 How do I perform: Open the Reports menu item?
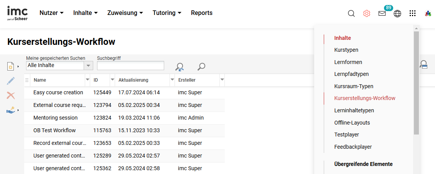coord(201,13)
